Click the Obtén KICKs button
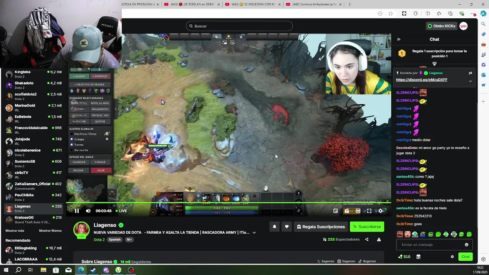This screenshot has height=275, width=489. (x=441, y=26)
